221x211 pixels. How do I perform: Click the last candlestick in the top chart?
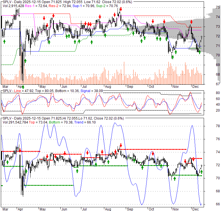[201, 37]
